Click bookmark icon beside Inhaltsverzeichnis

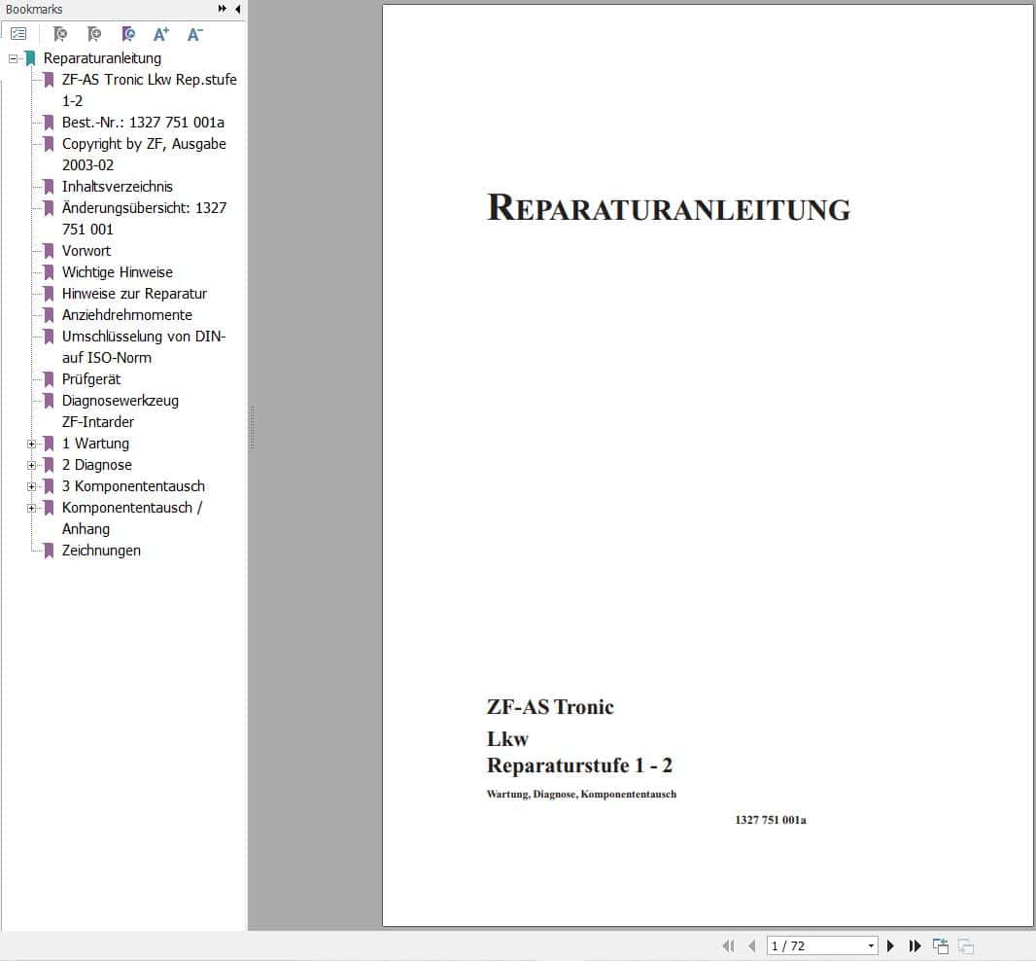49,187
